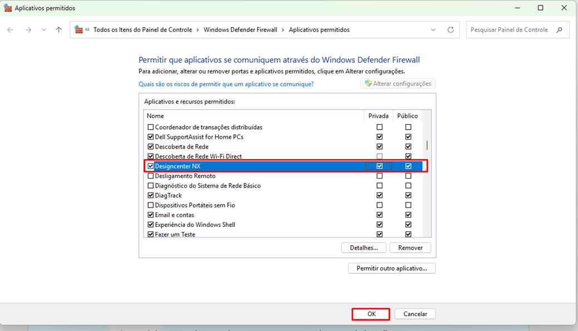Screen dimensions: 578x331
Task: Click the Back navigation arrow
Action: (x=10, y=30)
